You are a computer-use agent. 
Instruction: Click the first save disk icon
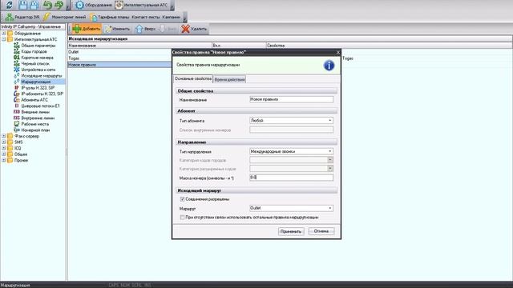[23, 5]
